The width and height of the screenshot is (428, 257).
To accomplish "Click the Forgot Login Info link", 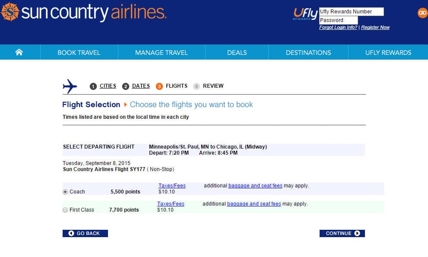I will (x=338, y=27).
